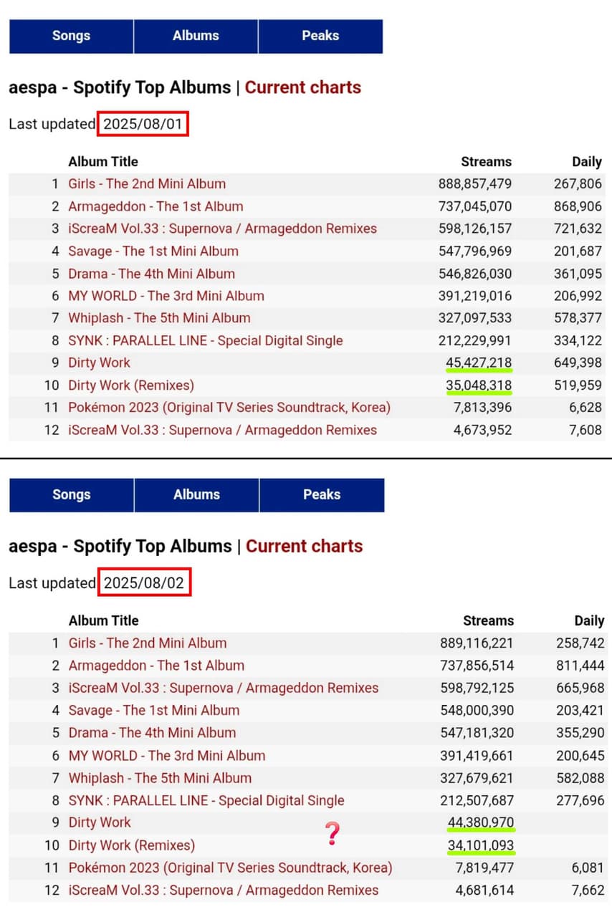
Task: Open Dirty Work album in 08/02 chart
Action: coord(100,822)
